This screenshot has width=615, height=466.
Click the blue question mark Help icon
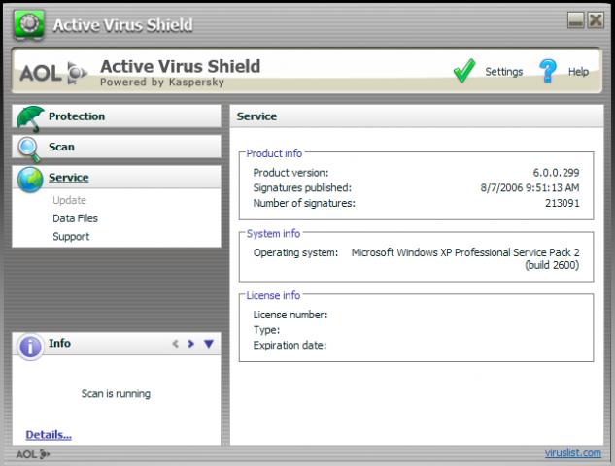click(548, 71)
